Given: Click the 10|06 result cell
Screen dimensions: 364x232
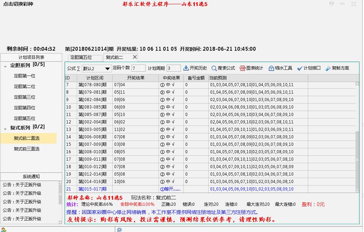Looking at the screenshot, I should (x=136, y=182).
